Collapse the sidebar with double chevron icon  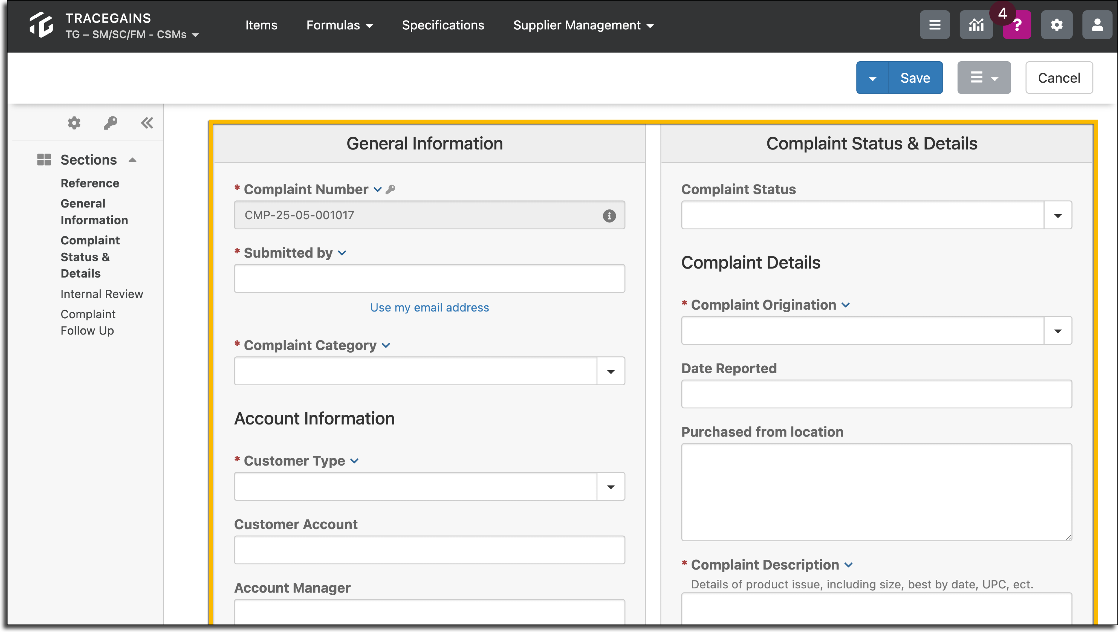pyautogui.click(x=147, y=123)
